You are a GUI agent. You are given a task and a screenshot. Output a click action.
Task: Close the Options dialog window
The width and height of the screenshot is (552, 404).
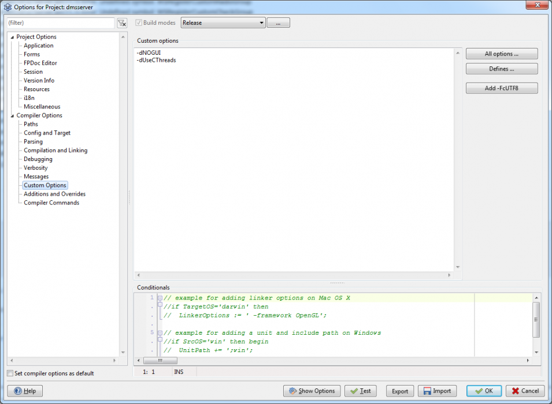pos(537,5)
